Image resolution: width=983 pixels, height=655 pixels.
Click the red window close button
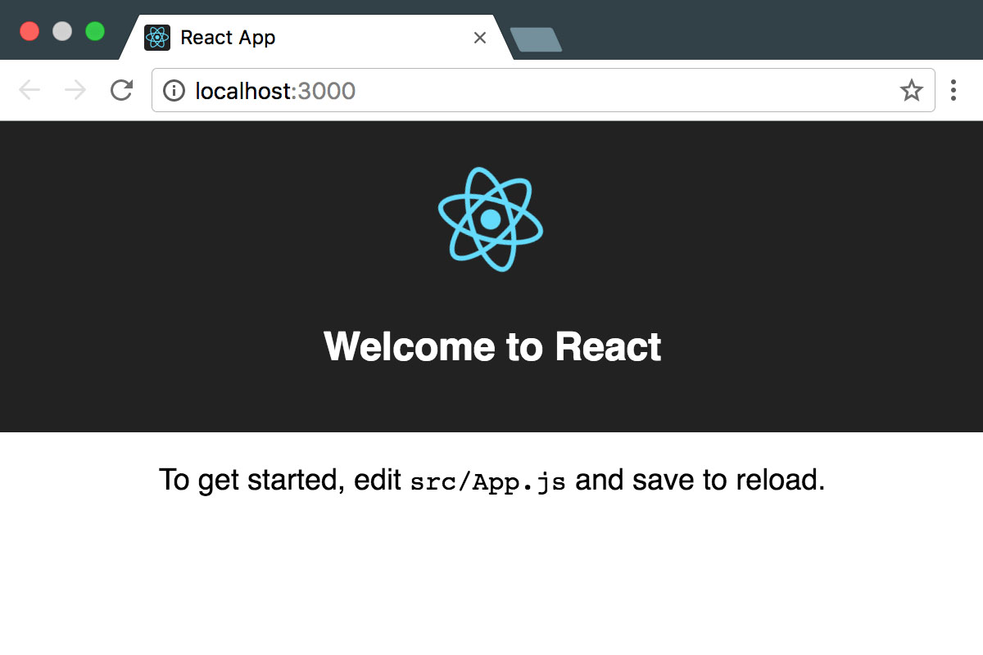click(x=29, y=31)
